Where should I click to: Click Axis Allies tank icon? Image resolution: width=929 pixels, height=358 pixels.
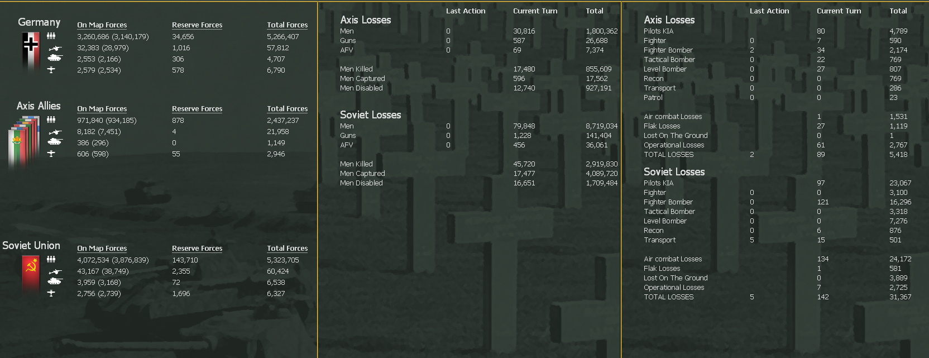(x=55, y=142)
